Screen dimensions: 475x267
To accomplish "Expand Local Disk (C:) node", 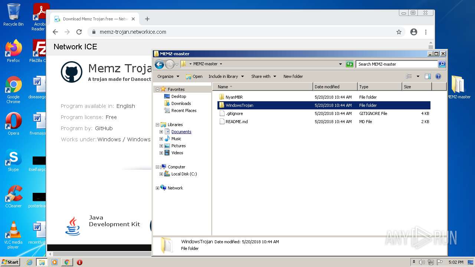I will 161,174.
